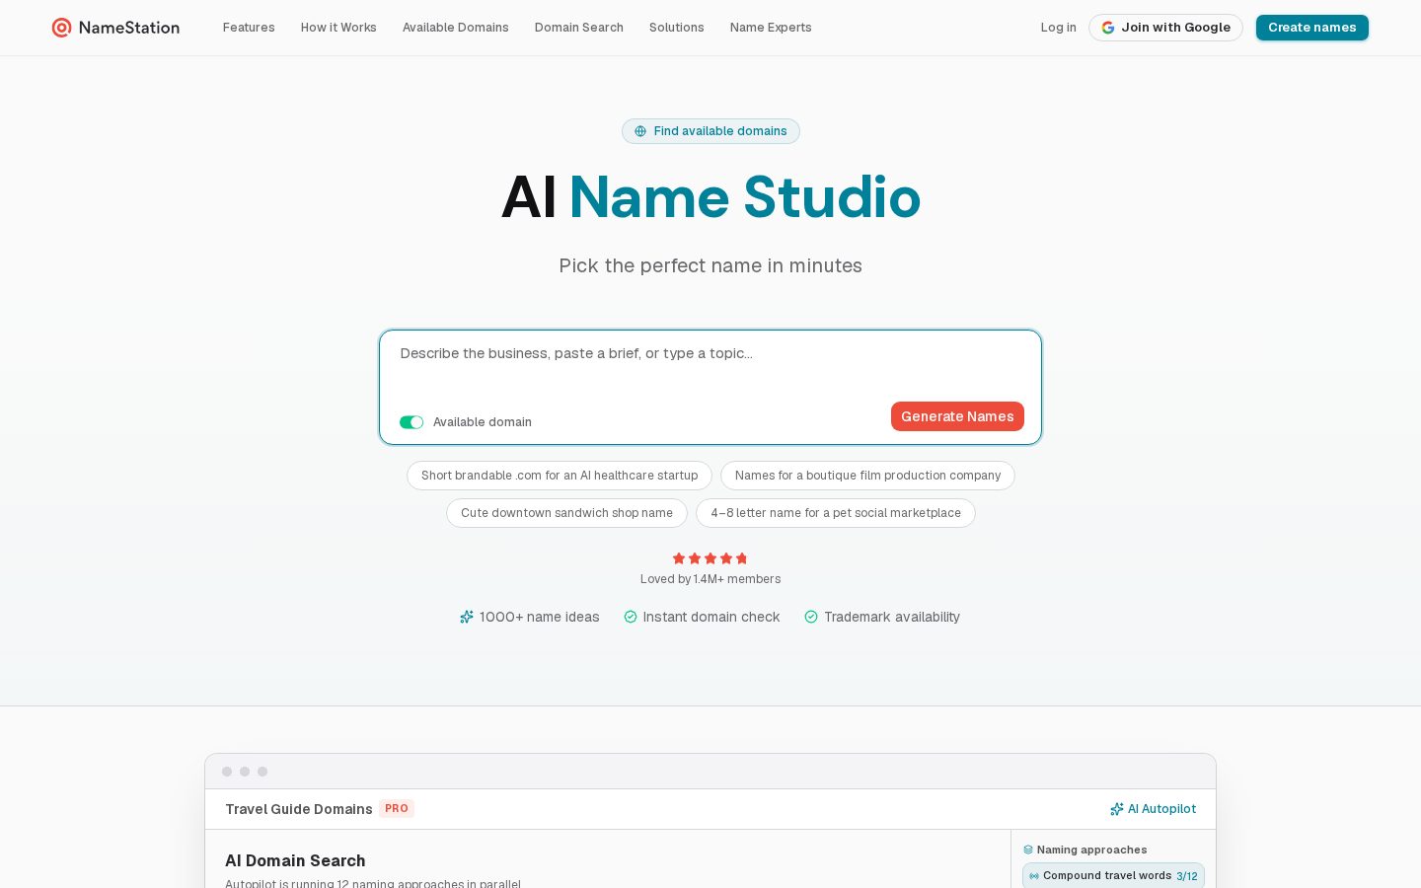Click the Generate Names button
This screenshot has width=1421, height=888.
pos(957,416)
